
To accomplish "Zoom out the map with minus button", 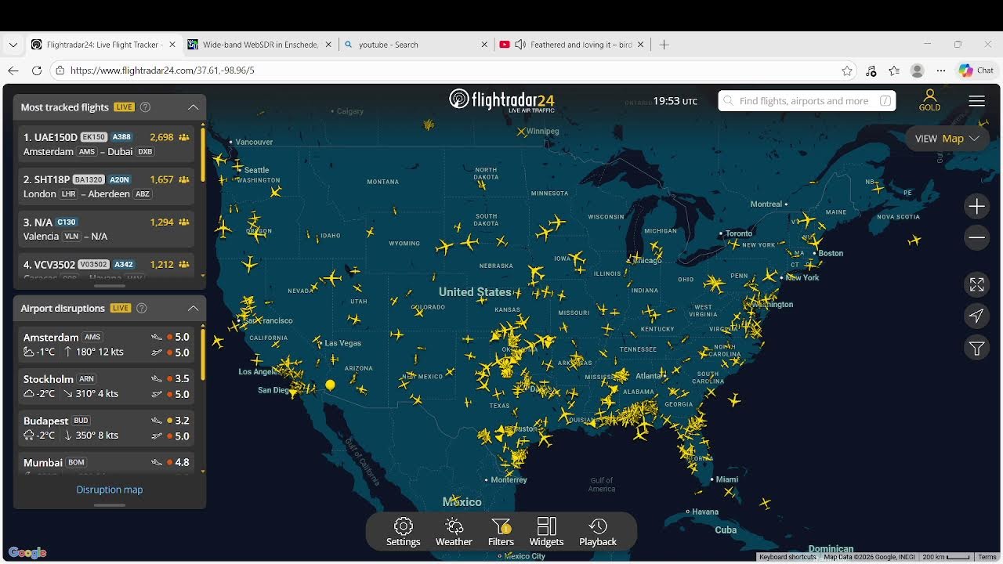I will click(976, 237).
